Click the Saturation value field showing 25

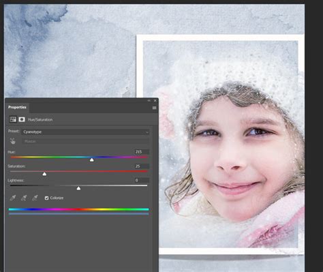pos(142,166)
